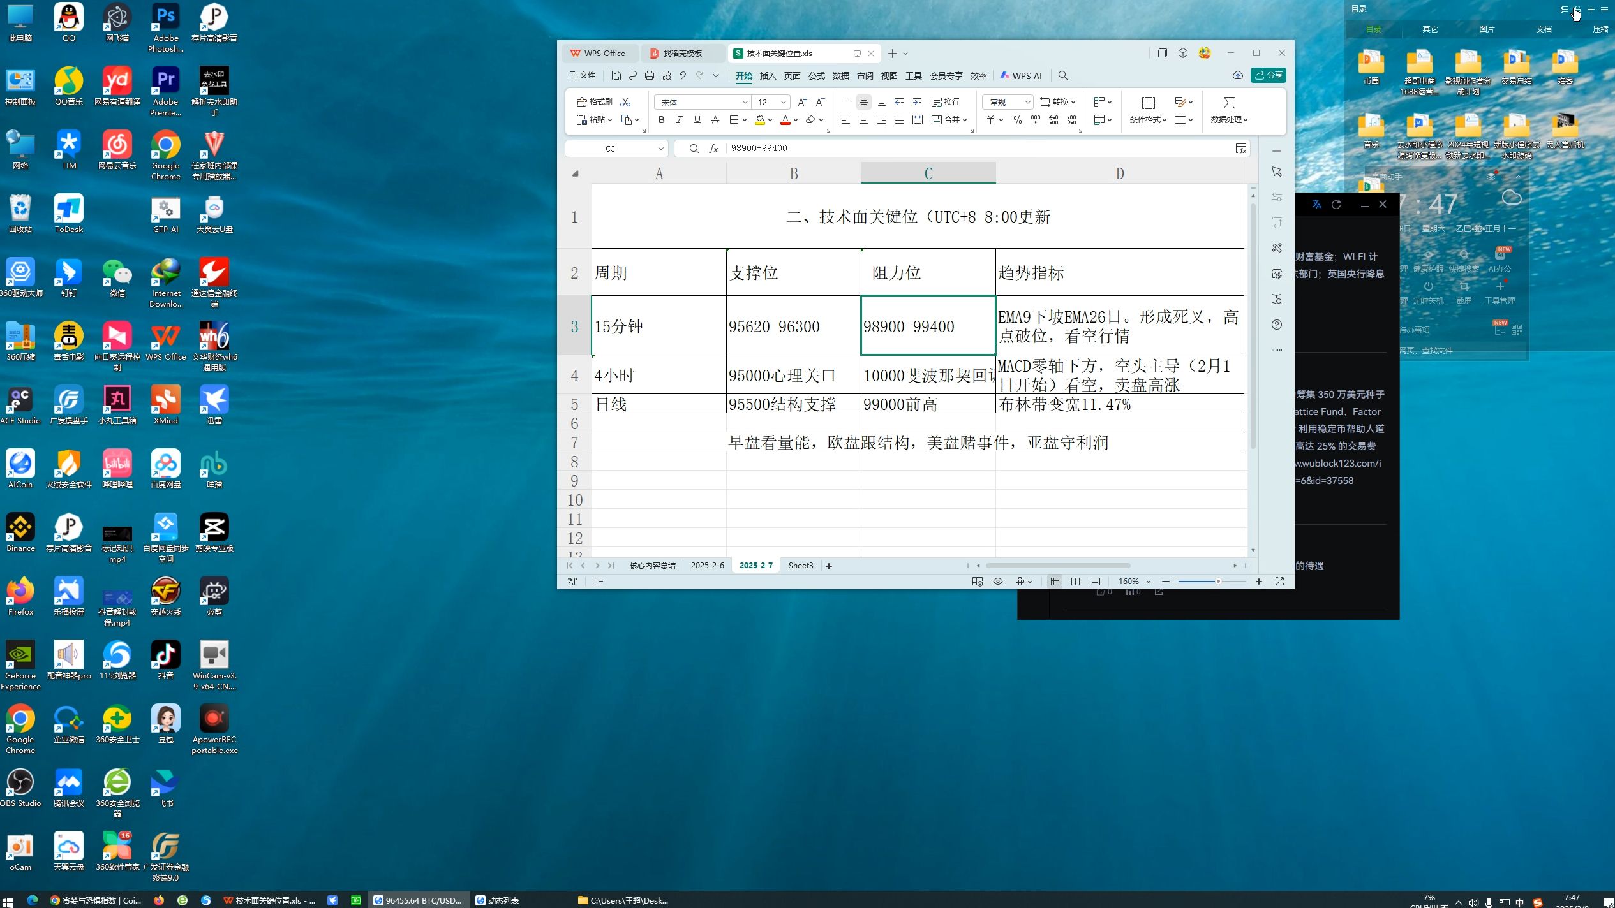Click the Print icon in quick toolbar

click(x=650, y=76)
